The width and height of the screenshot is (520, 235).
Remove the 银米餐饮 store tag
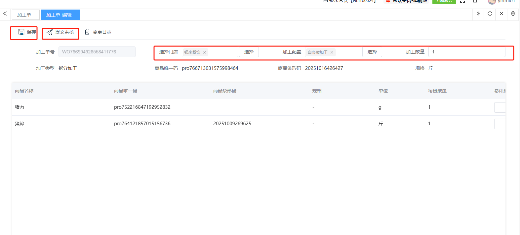click(x=205, y=52)
